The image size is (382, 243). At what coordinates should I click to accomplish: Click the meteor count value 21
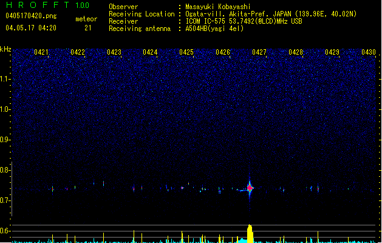88,28
